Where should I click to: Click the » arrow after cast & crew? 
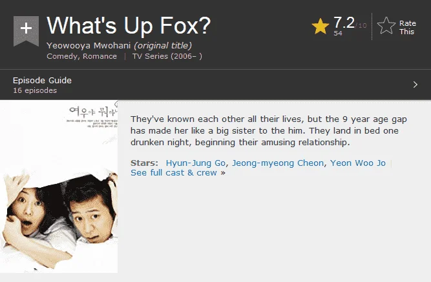tap(223, 173)
